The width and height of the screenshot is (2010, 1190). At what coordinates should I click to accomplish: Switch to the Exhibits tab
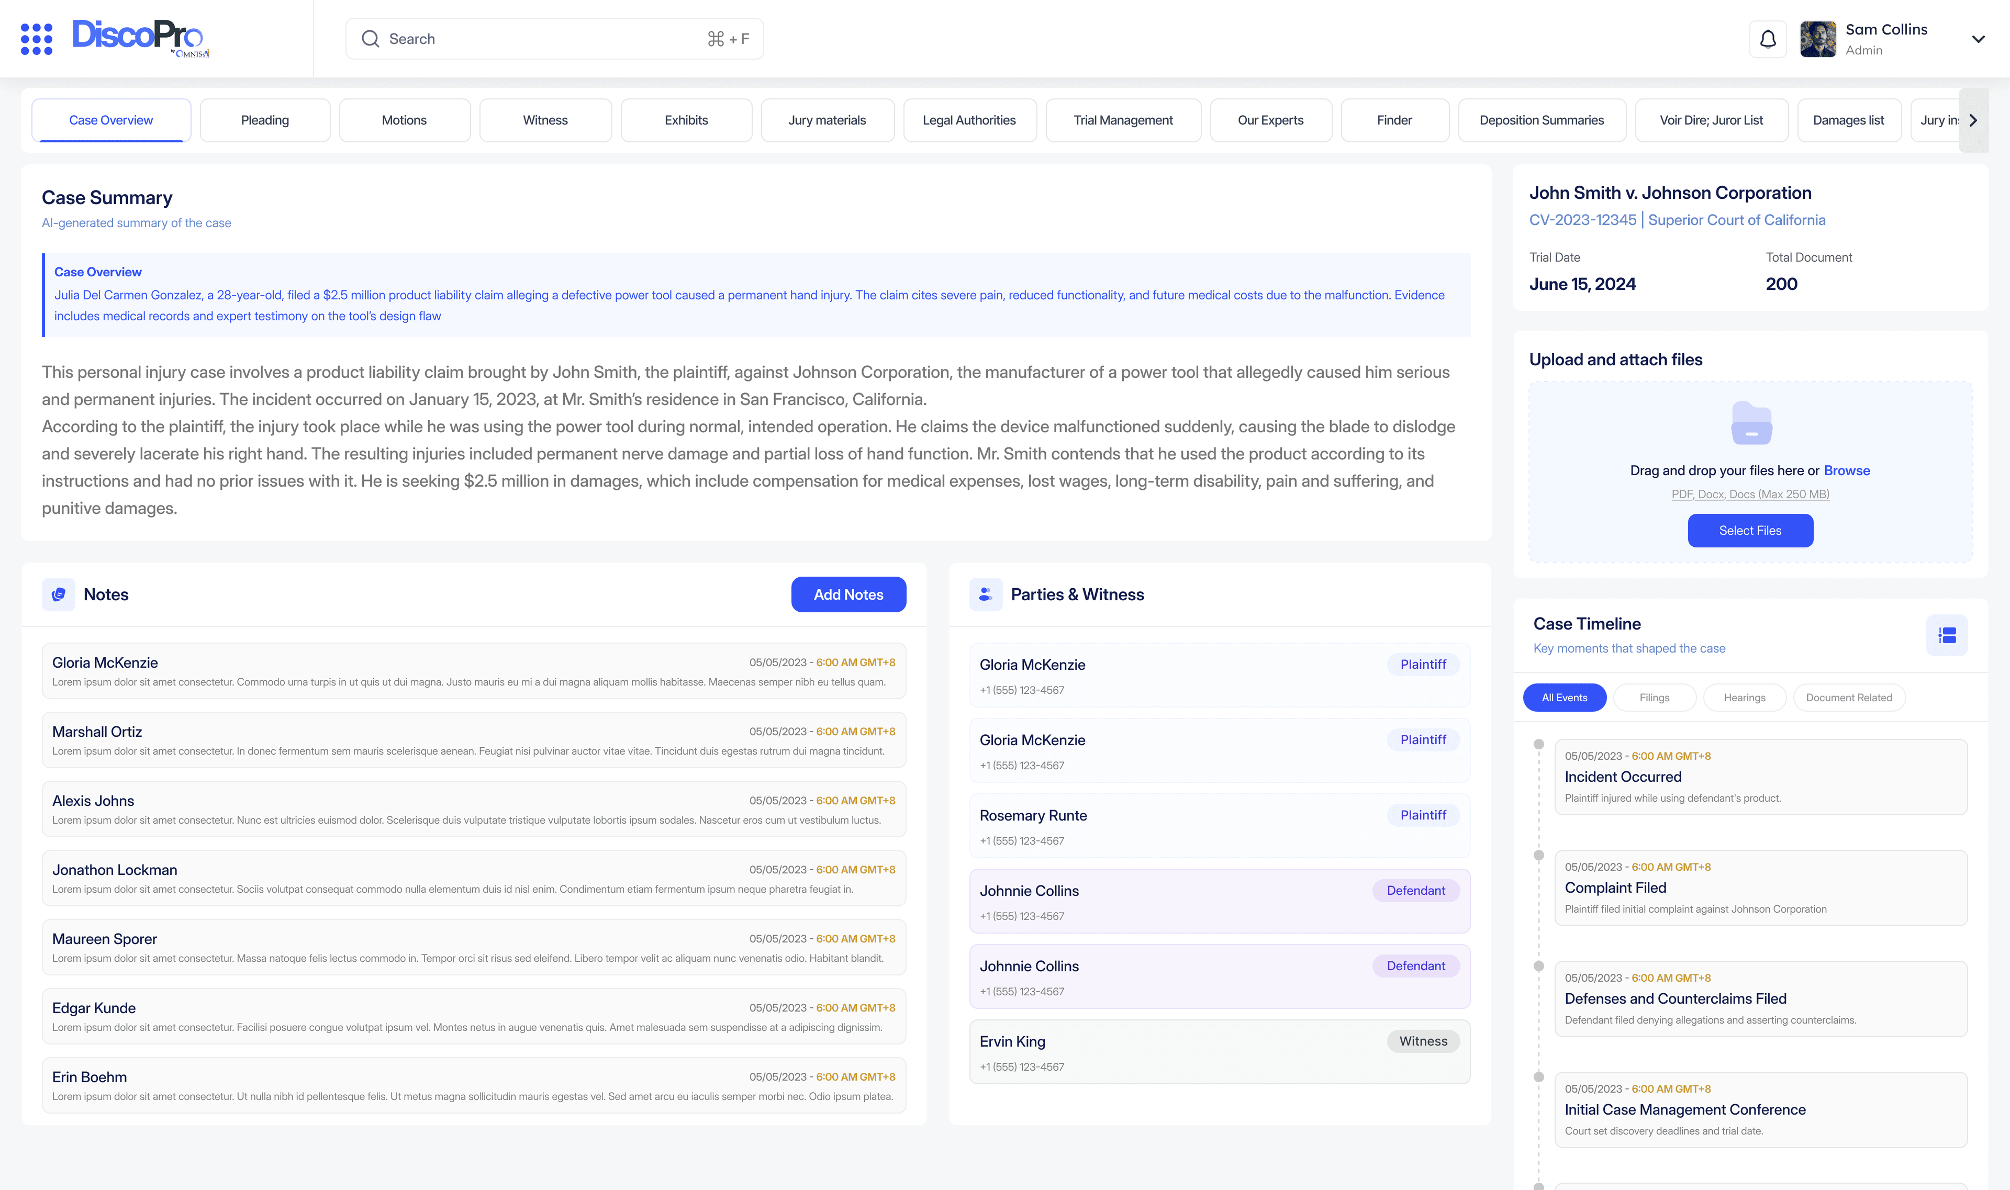pyautogui.click(x=686, y=120)
